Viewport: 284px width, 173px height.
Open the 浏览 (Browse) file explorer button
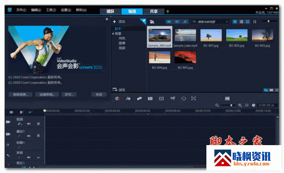pos(119,90)
